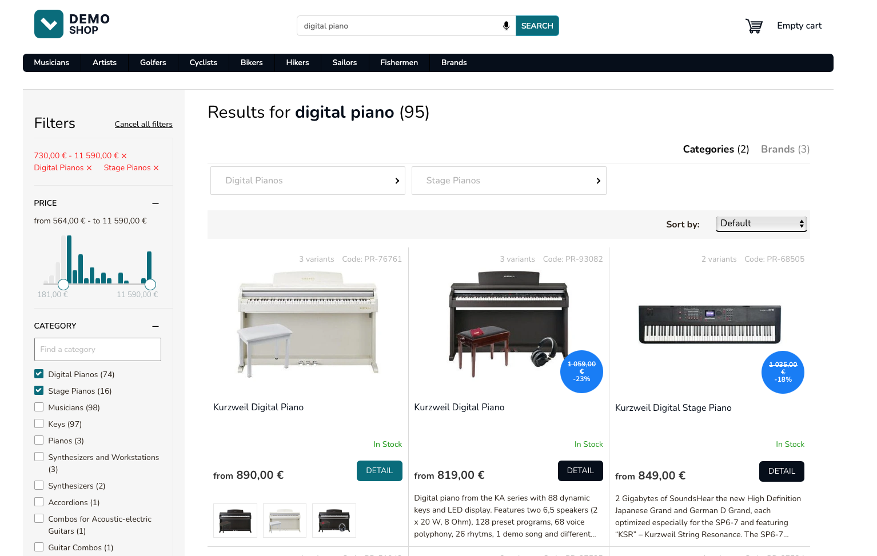Viewport: 877px width, 556px height.
Task: Open the Cyclists menu item
Action: coord(204,63)
